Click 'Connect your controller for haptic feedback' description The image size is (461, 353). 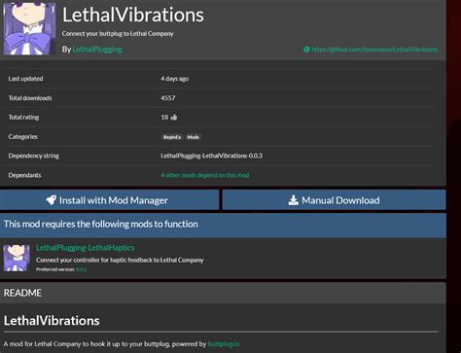point(120,260)
